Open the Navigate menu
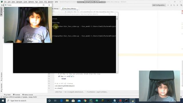The image size is (183, 103). point(19,2)
